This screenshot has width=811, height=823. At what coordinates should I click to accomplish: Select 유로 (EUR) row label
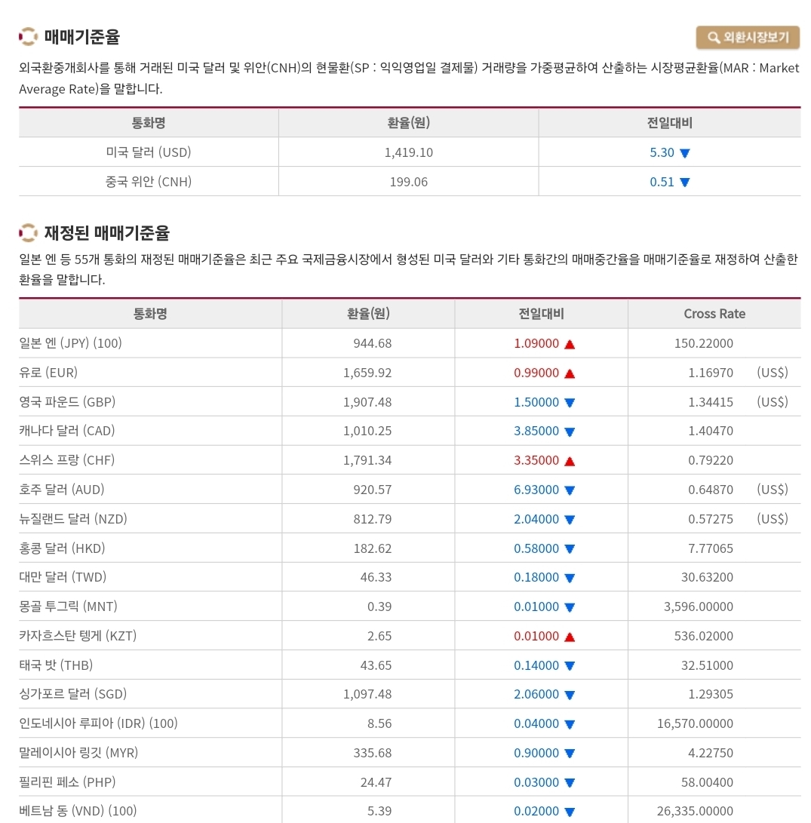coord(48,373)
